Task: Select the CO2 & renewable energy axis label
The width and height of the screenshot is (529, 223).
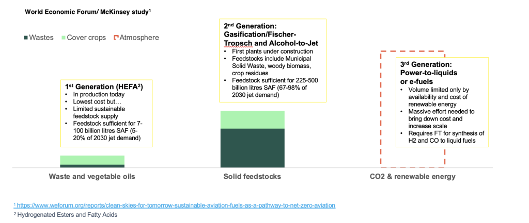Action: click(412, 176)
